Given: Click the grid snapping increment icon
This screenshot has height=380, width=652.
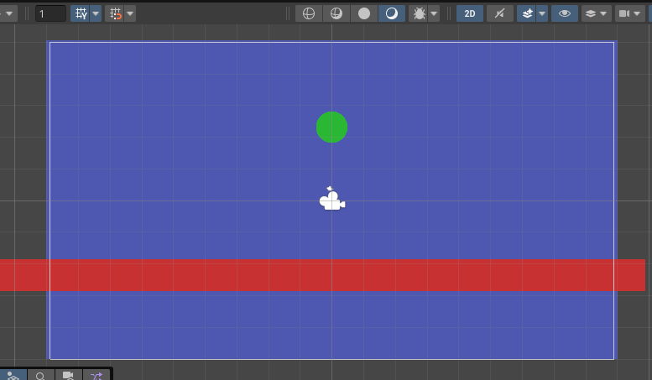Looking at the screenshot, I should 116,13.
